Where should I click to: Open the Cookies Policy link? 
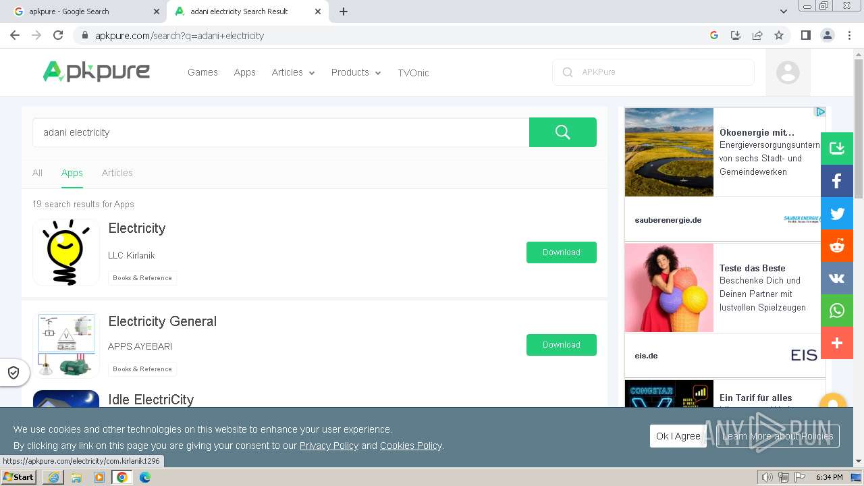pyautogui.click(x=410, y=446)
